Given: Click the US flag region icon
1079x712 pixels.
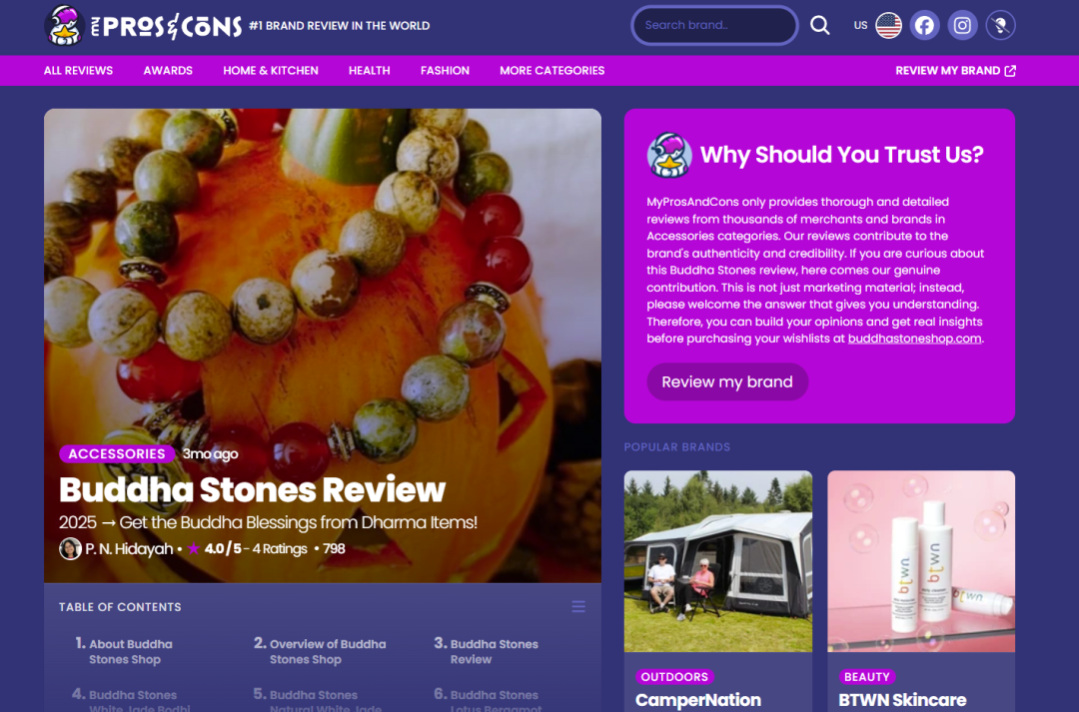Looking at the screenshot, I should pos(888,25).
